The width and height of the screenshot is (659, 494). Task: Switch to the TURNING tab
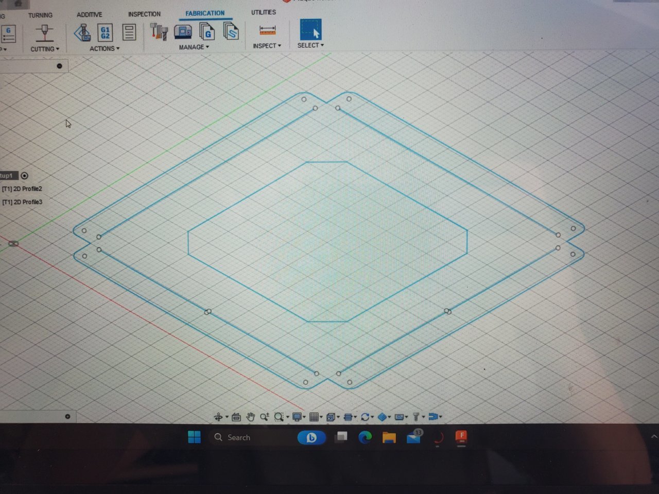pos(40,15)
